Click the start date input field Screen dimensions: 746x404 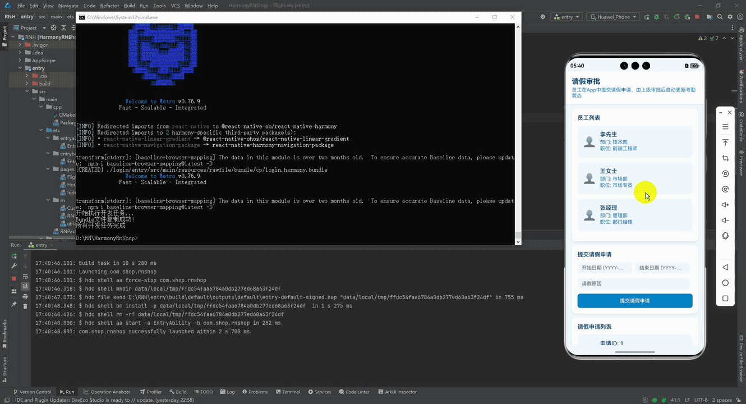pos(605,268)
